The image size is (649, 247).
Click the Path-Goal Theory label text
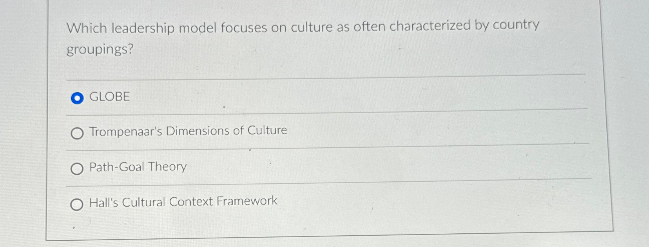pos(138,167)
